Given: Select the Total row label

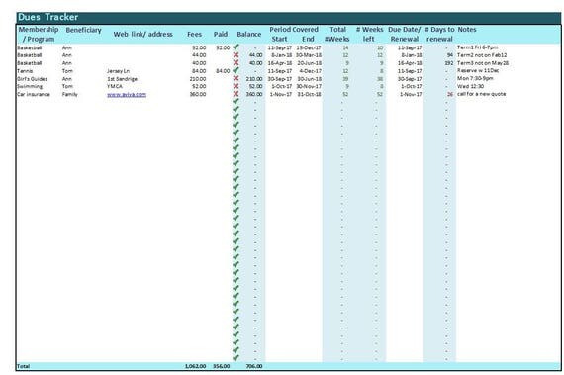Looking at the screenshot, I should click(x=24, y=366).
